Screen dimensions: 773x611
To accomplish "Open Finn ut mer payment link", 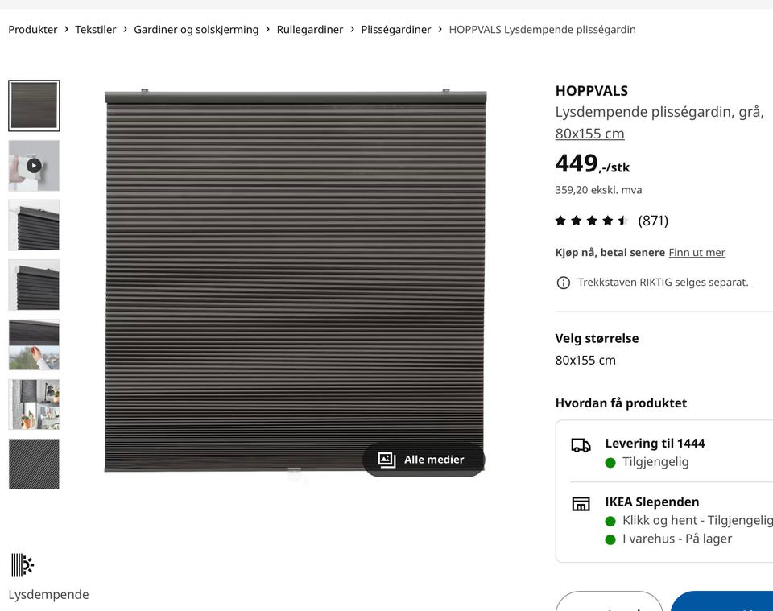I will coord(697,252).
